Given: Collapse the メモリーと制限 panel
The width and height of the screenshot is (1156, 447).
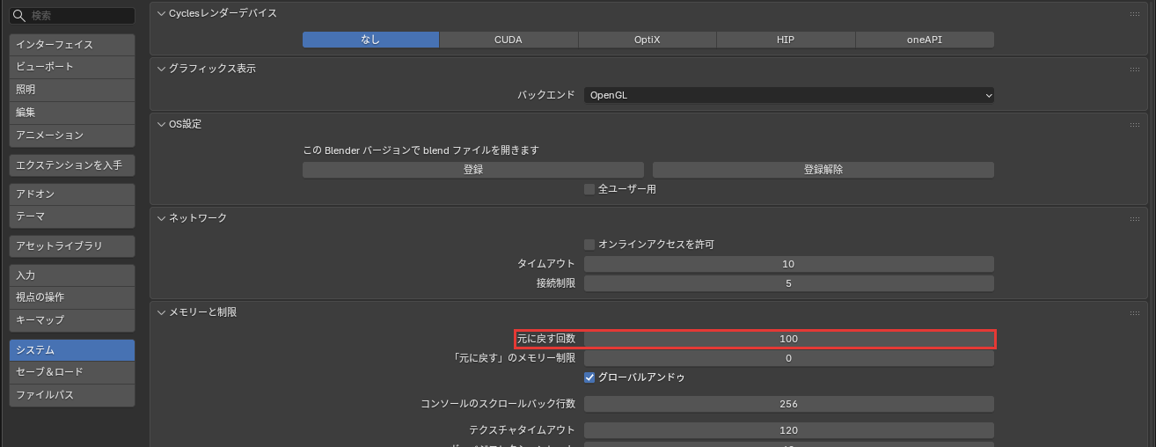Looking at the screenshot, I should pos(161,312).
